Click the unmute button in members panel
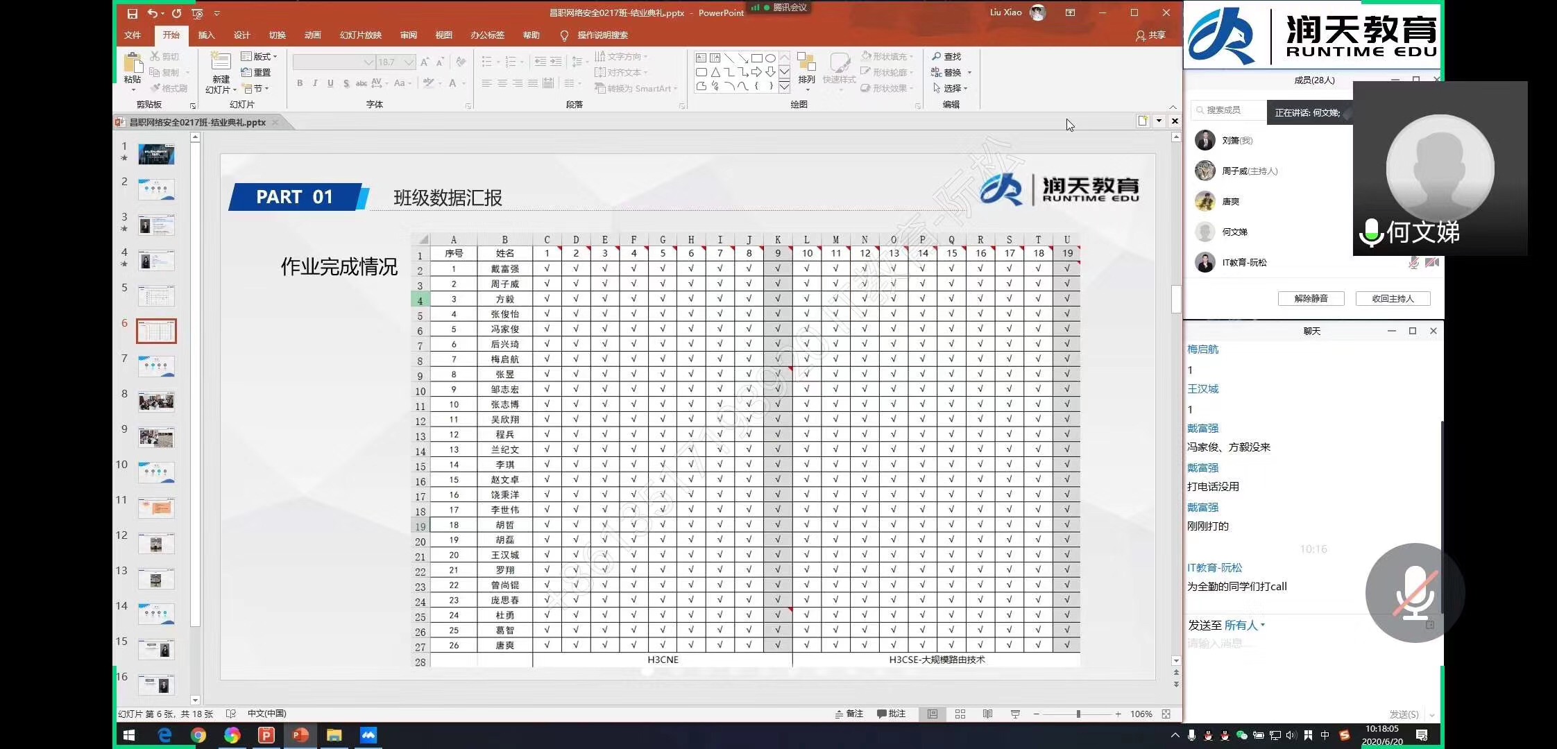 [x=1311, y=298]
